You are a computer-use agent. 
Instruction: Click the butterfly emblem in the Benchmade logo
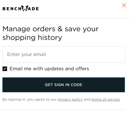25,8
